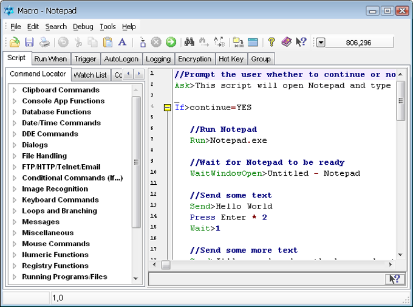The width and height of the screenshot is (413, 307).
Task: Click the tab scroll right arrow
Action: click(139, 74)
